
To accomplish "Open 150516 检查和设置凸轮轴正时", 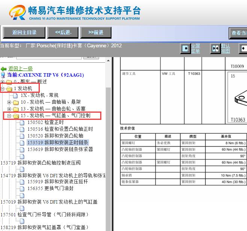I will tap(60, 129).
